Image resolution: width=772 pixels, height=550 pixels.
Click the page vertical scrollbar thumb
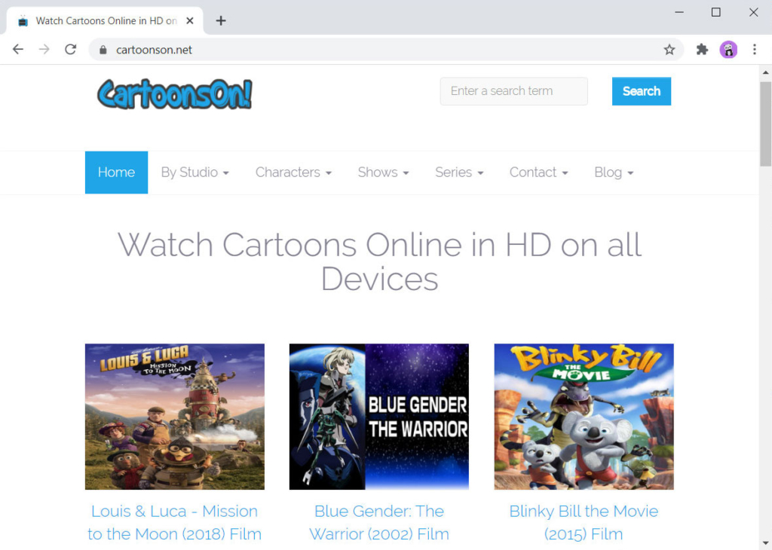point(765,124)
